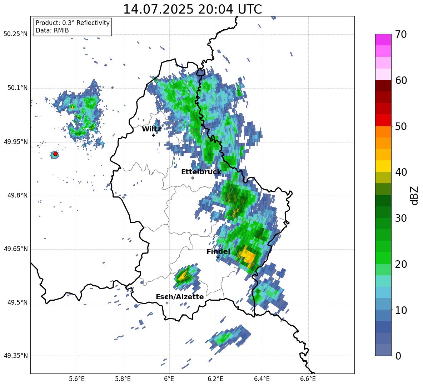Viewport: 423px width, 386px height.
Task: Click the Esch/Alzette city label
Action: (x=180, y=297)
